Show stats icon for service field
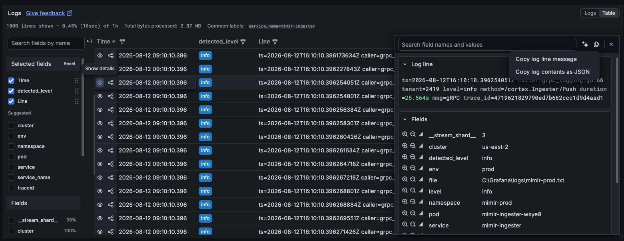The width and height of the screenshot is (624, 241). (x=421, y=225)
